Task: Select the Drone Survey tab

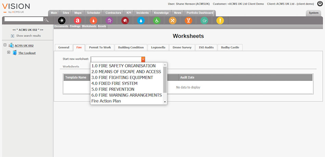Action: click(182, 47)
